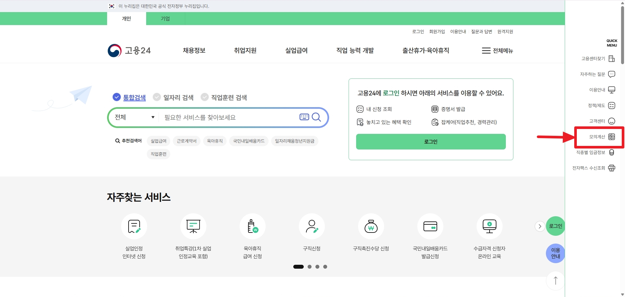
Task: Click 잡케어(직업추천, 경력관리) item
Action: pos(464,122)
